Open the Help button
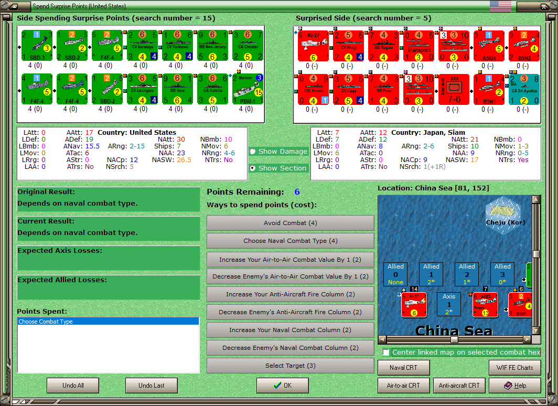This screenshot has height=406, width=558. [515, 386]
